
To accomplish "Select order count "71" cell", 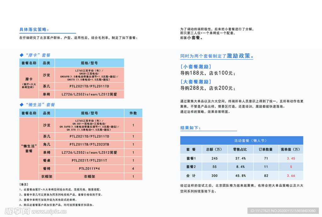I will pyautogui.click(x=266, y=158).
